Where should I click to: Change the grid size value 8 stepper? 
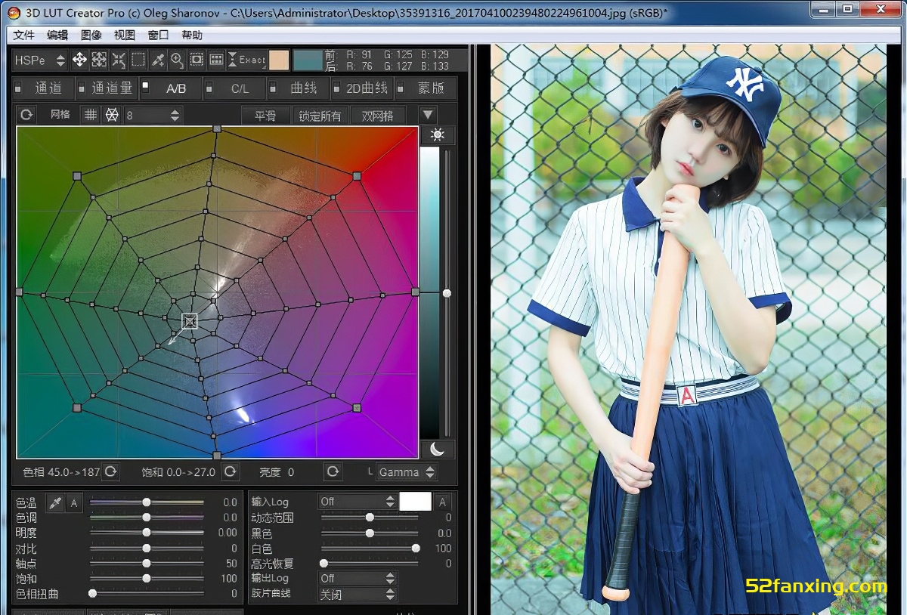[x=175, y=115]
